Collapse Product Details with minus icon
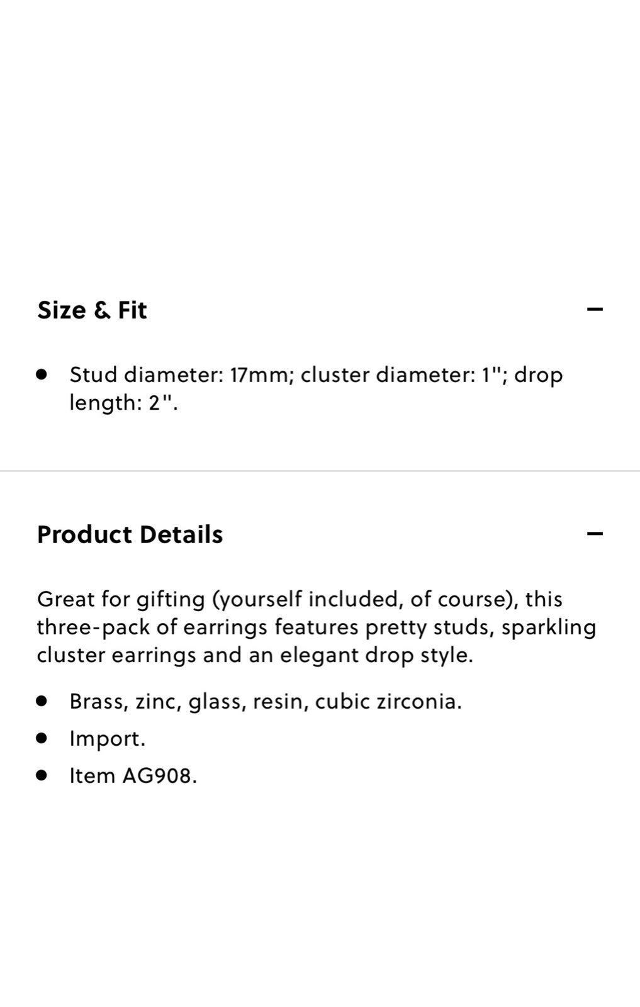 click(595, 534)
